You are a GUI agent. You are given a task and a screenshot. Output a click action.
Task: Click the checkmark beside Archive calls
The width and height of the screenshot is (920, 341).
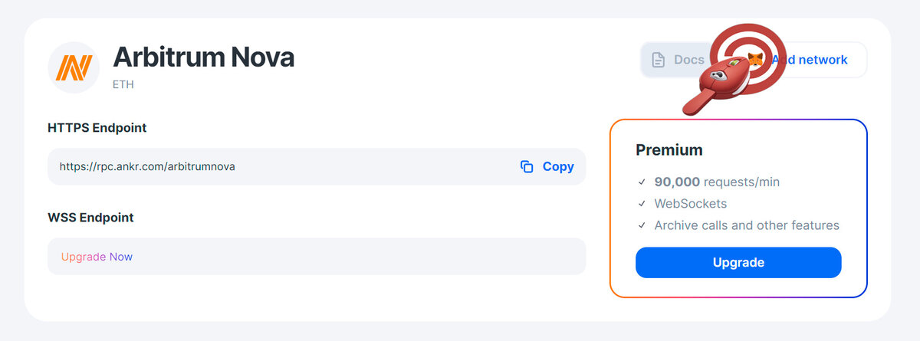(642, 225)
